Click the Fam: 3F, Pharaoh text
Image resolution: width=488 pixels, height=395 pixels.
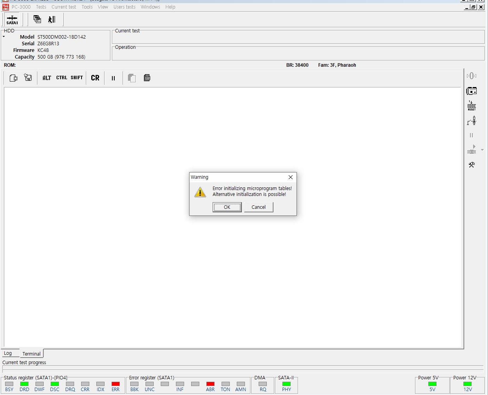(337, 65)
